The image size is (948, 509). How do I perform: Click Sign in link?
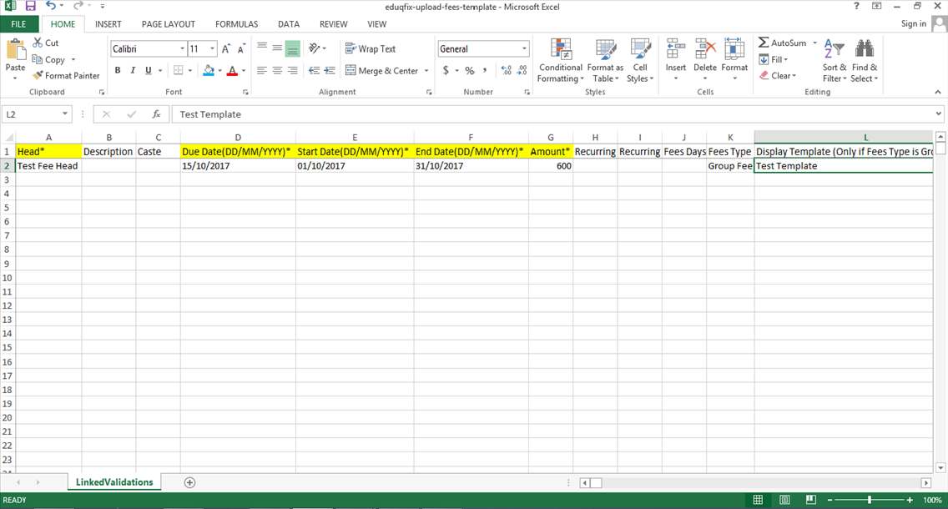[913, 23]
